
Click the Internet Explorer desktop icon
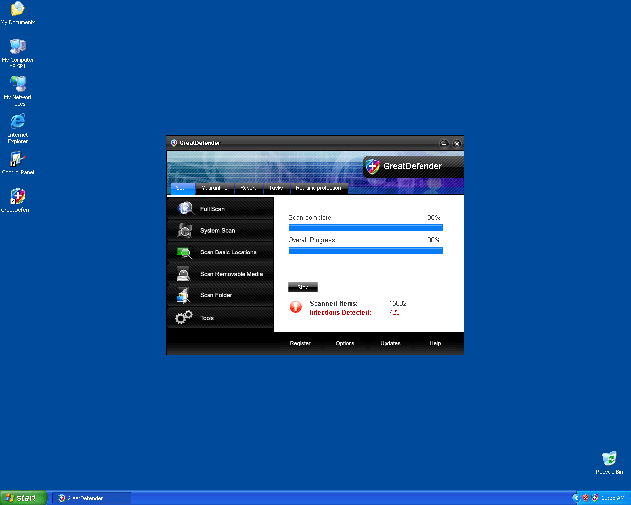coord(18,122)
